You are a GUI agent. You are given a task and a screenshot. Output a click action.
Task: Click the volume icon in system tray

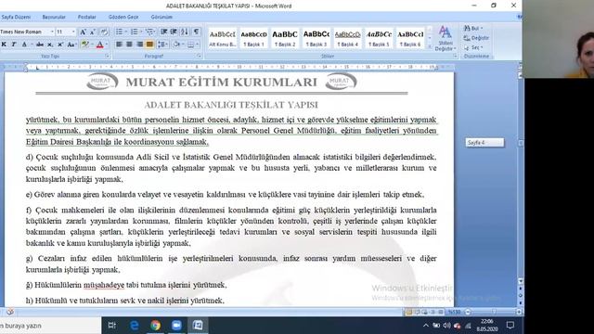(x=447, y=326)
